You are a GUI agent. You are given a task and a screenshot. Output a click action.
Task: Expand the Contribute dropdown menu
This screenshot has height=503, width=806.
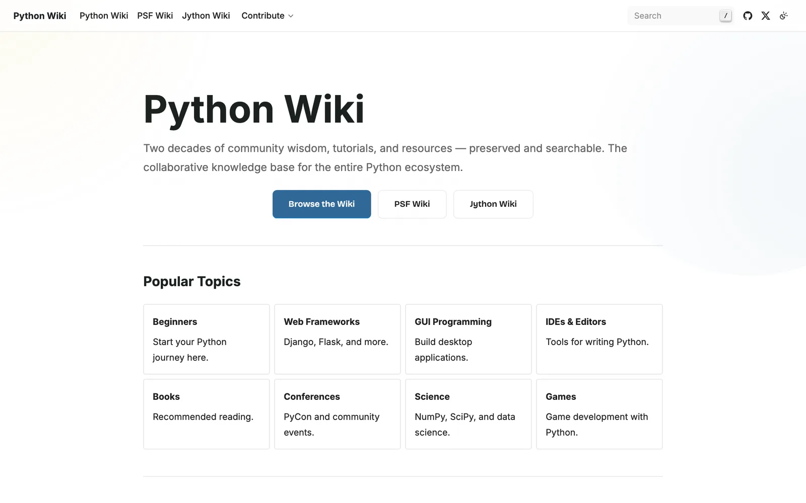pos(267,16)
